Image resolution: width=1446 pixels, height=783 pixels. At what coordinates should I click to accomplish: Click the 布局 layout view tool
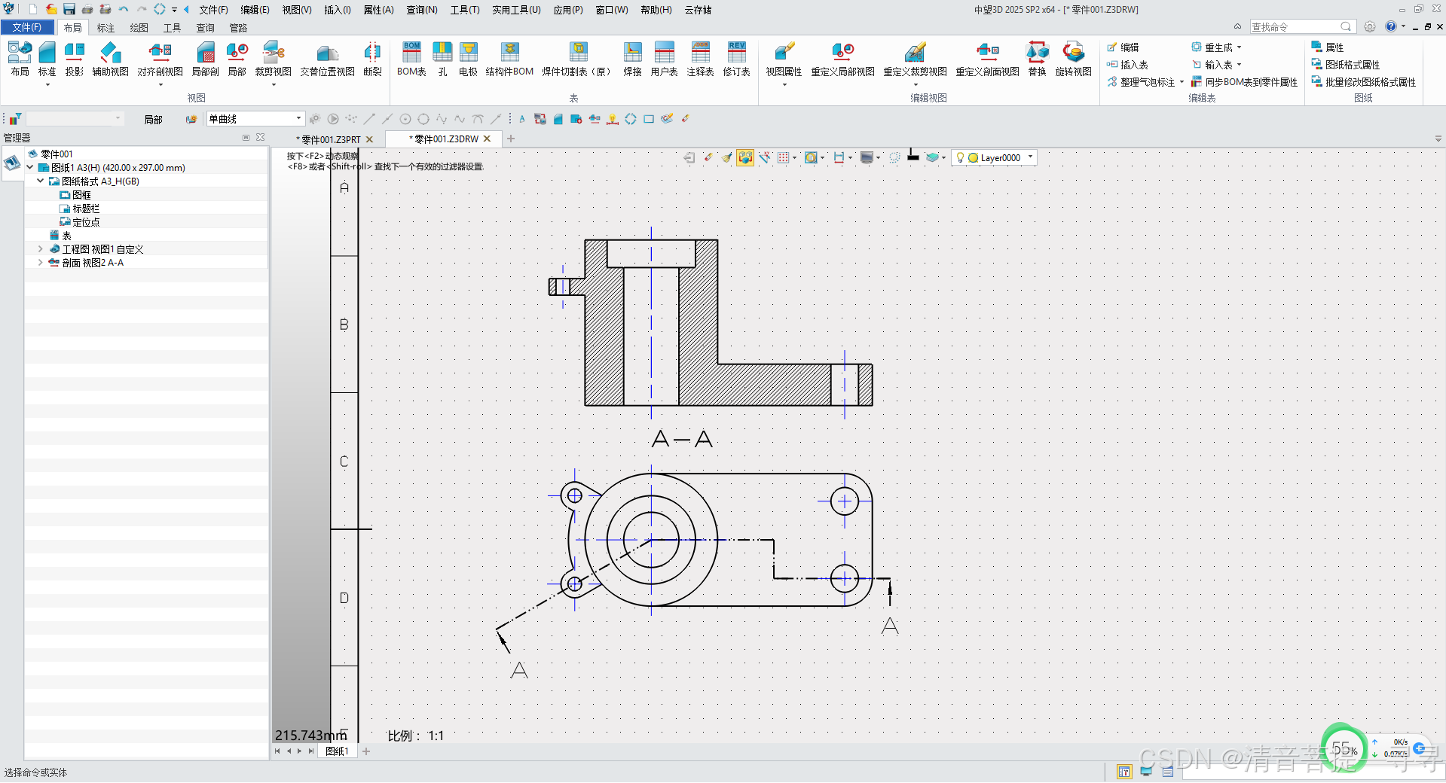[x=20, y=59]
